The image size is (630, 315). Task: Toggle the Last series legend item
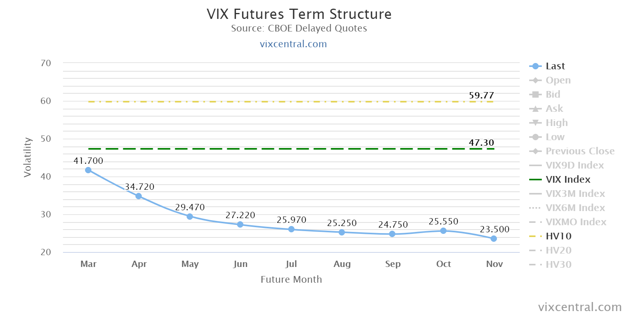[x=555, y=66]
